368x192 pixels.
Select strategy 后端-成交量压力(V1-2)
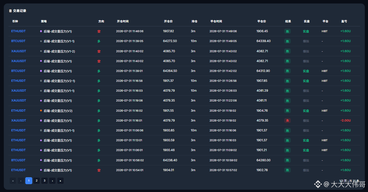click(x=59, y=51)
